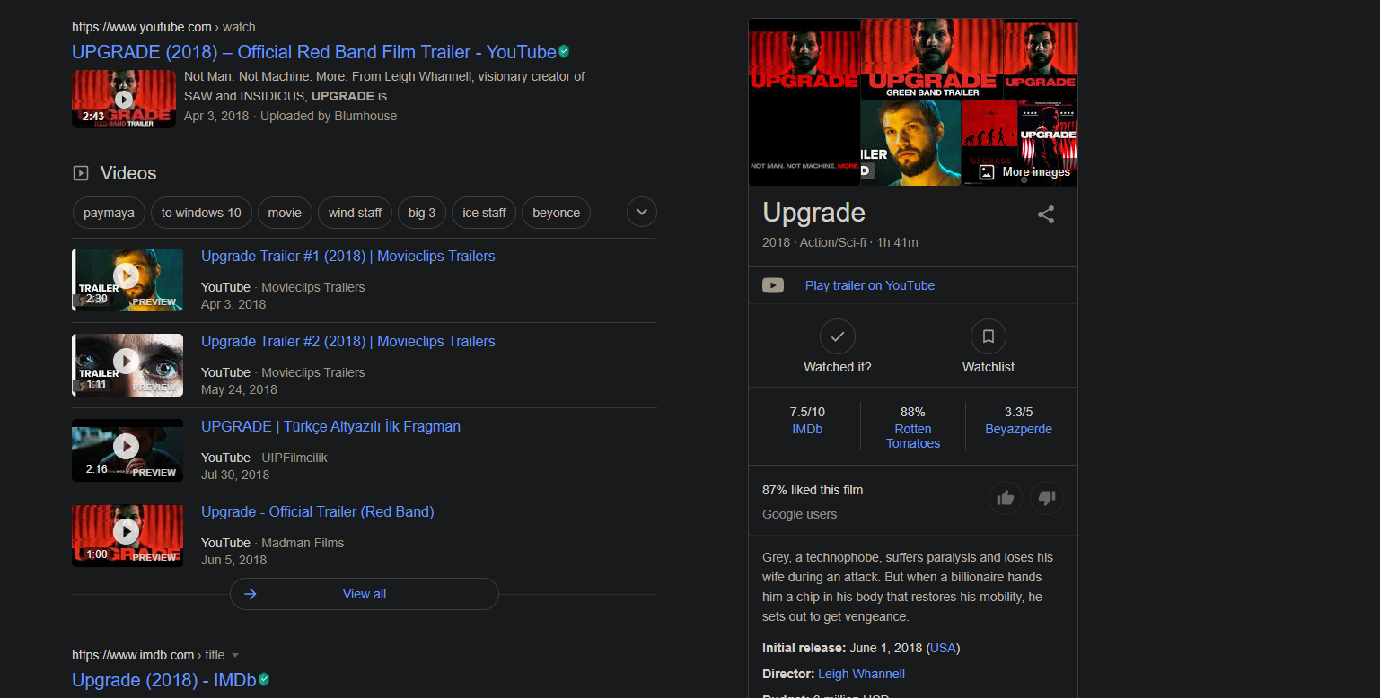Viewport: 1380px width, 698px height.
Task: Open Upgrade (2018) - IMDb result link
Action: [164, 680]
